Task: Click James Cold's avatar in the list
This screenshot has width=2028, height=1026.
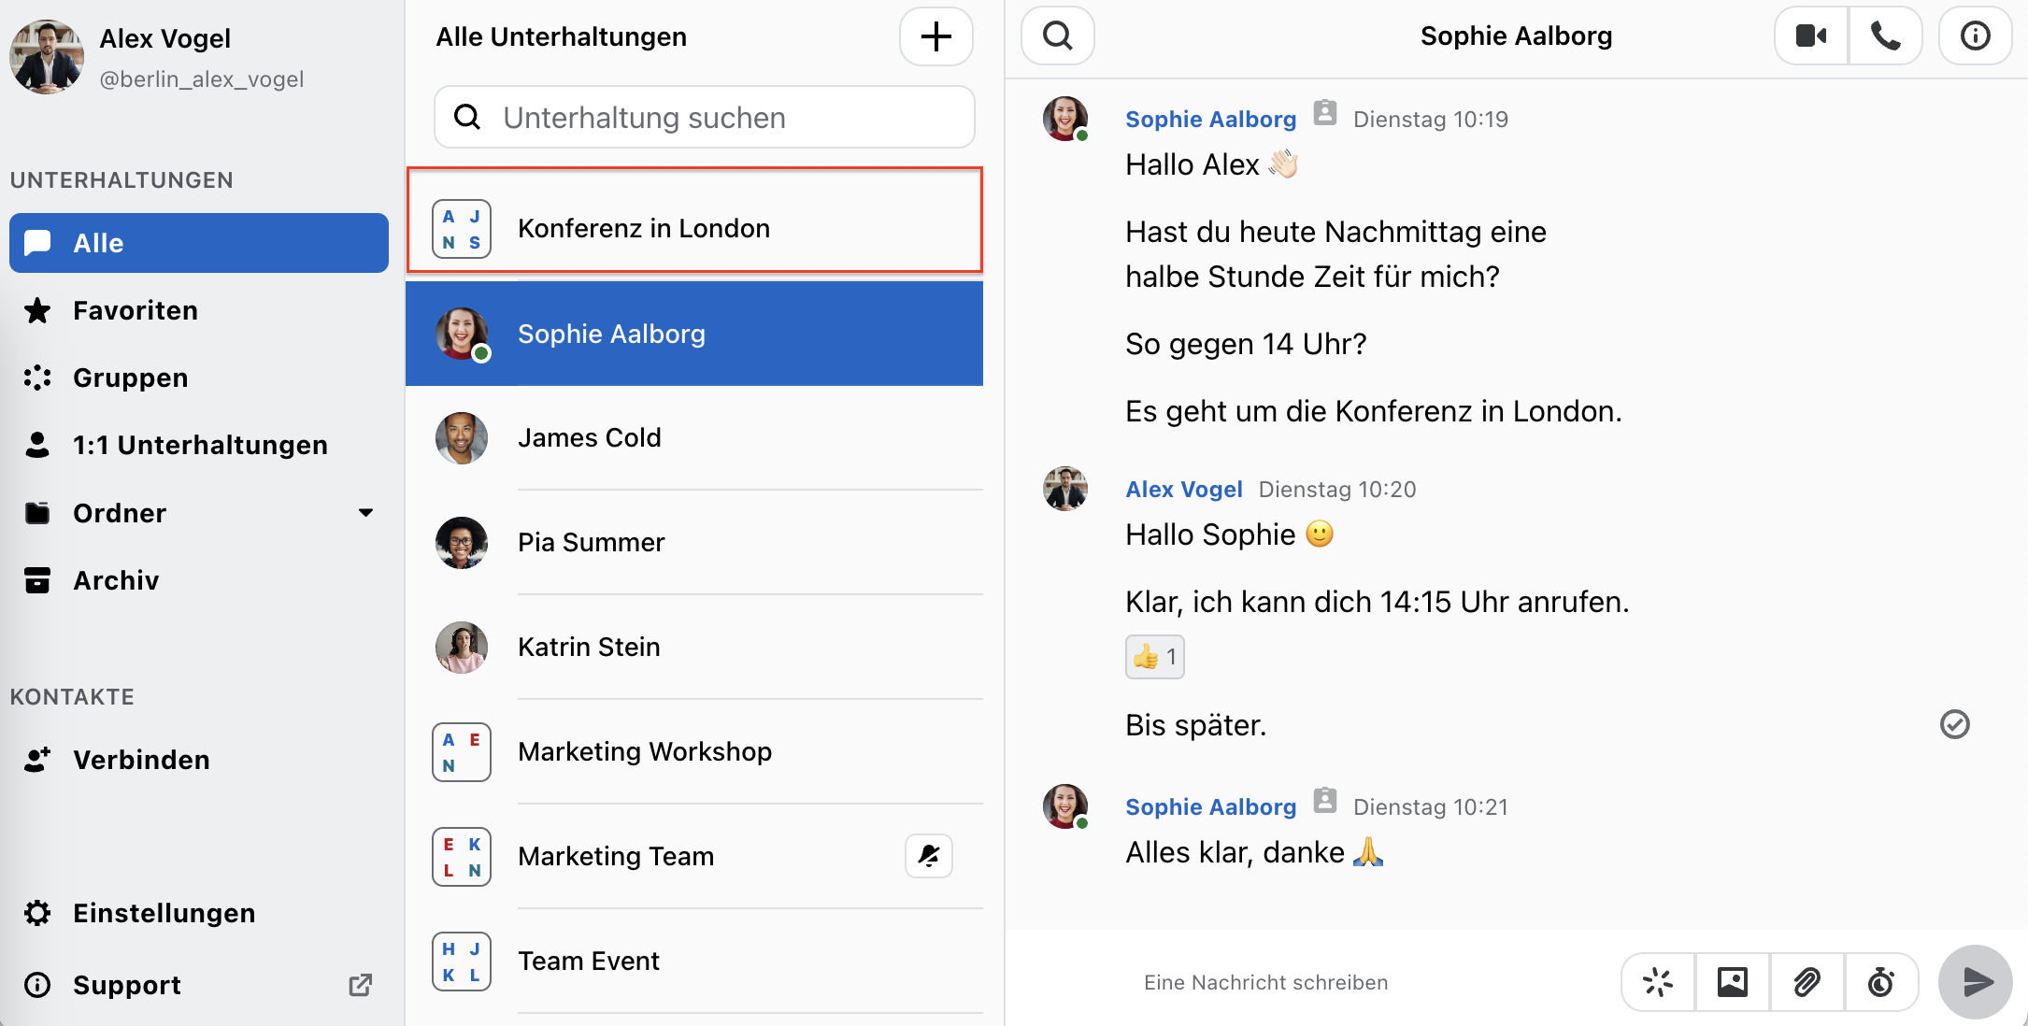Action: click(462, 438)
